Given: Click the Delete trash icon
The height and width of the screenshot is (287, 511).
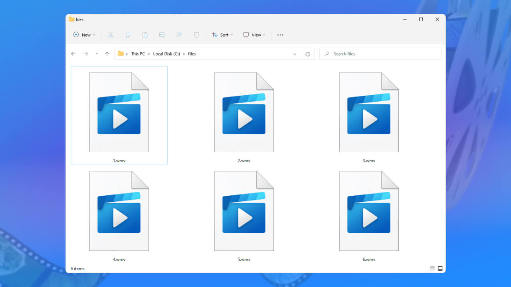Looking at the screenshot, I should pos(196,35).
